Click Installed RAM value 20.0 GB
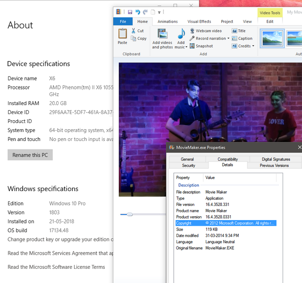302x283 pixels. [x=58, y=103]
